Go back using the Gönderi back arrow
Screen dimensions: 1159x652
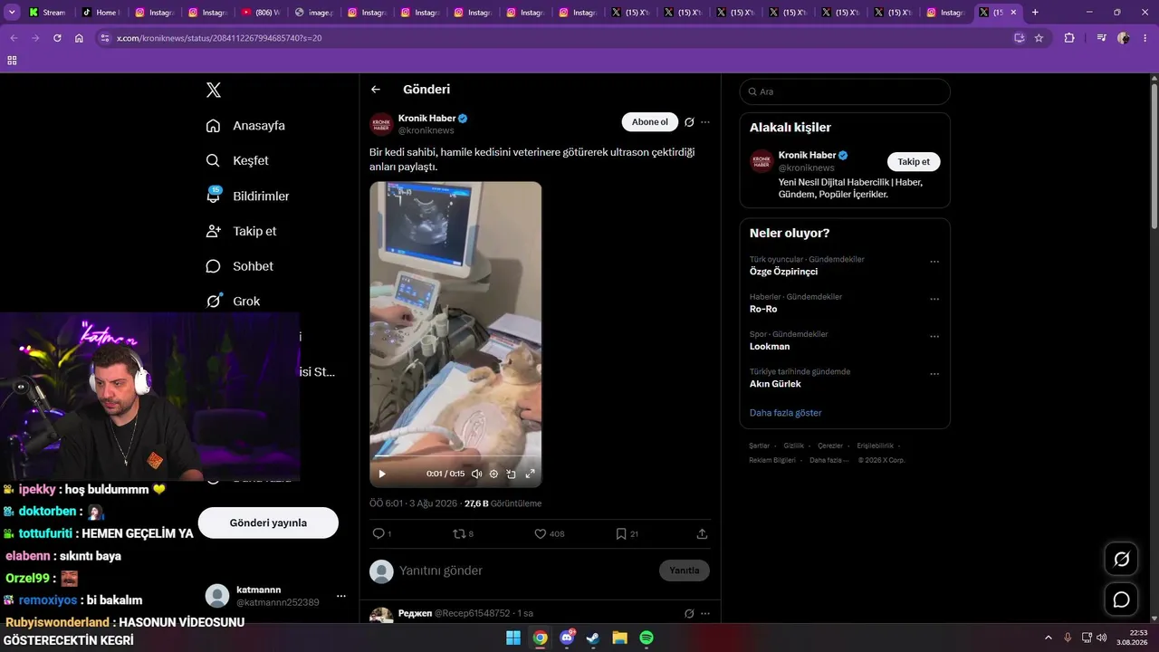click(376, 90)
